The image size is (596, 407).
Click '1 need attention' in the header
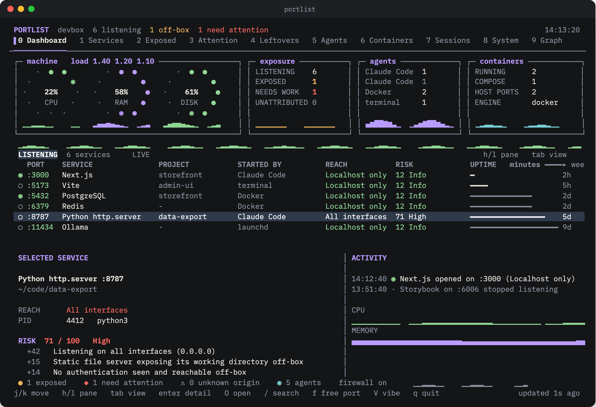(x=233, y=30)
